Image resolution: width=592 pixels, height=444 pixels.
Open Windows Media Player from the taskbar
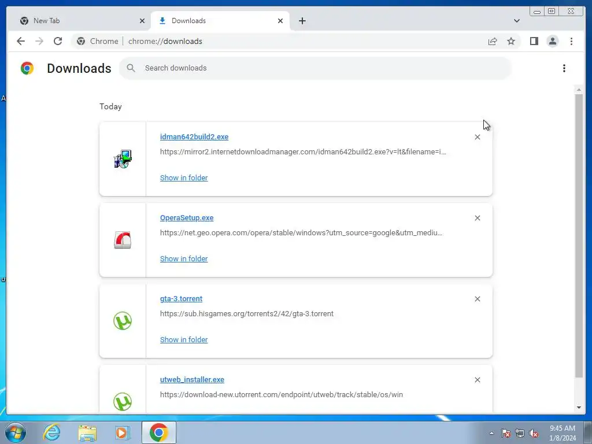(x=123, y=432)
